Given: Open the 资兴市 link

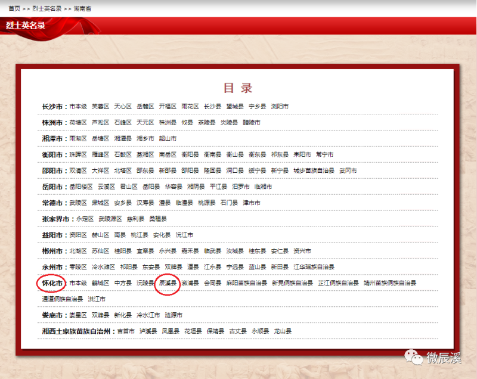Looking at the screenshot, I should click(x=302, y=251).
